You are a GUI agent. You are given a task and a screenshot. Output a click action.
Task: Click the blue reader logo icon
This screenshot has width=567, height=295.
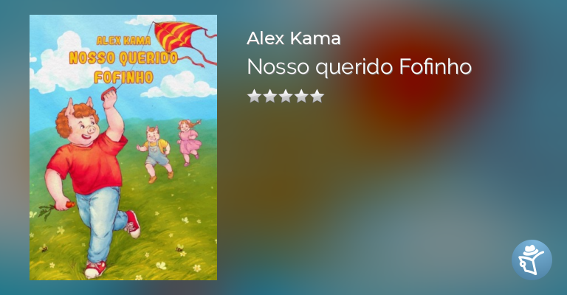tap(532, 260)
